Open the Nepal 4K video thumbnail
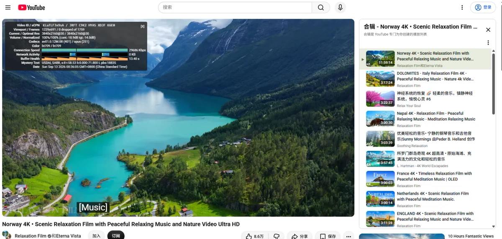 [x=380, y=119]
